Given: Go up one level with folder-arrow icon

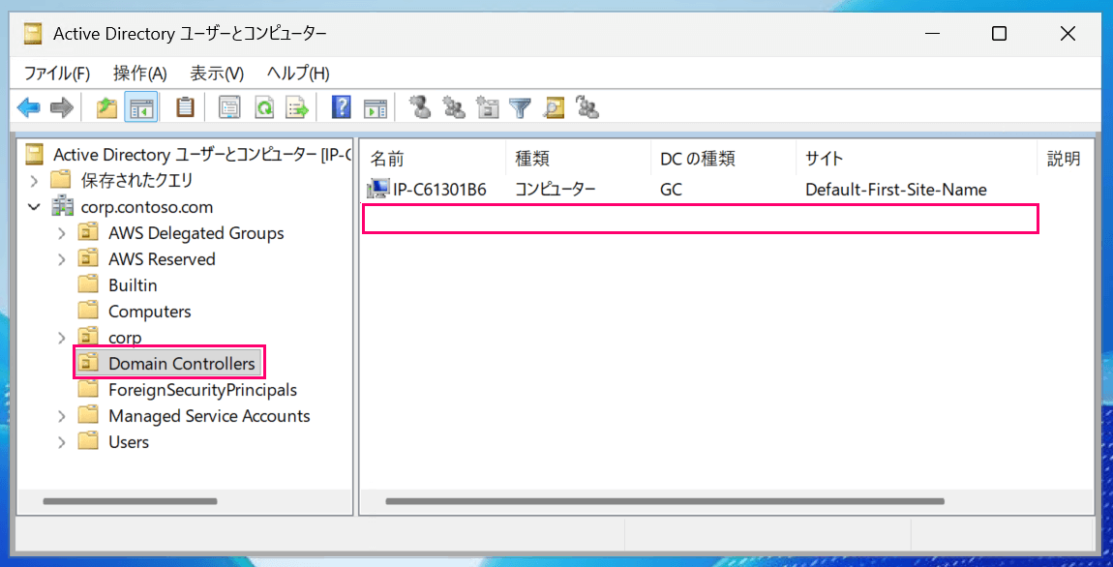Looking at the screenshot, I should pyautogui.click(x=106, y=107).
